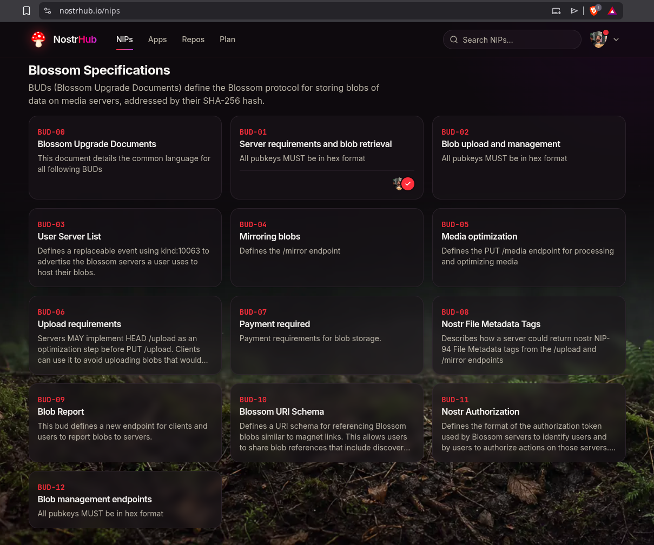Click the Brave Rewards triangle icon
The image size is (654, 545).
[612, 11]
